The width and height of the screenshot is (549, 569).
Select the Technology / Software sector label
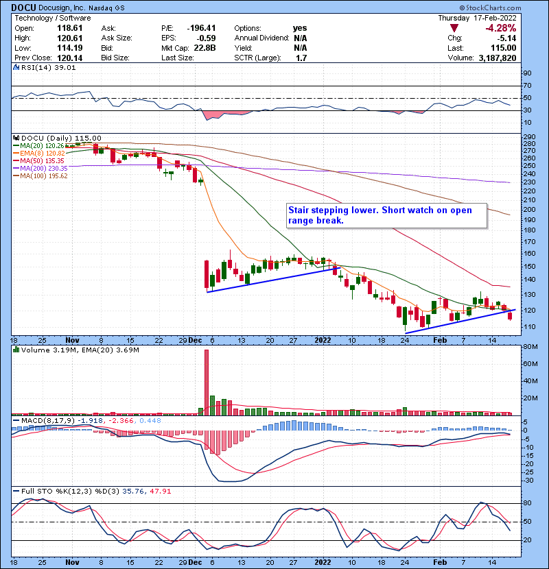53,18
